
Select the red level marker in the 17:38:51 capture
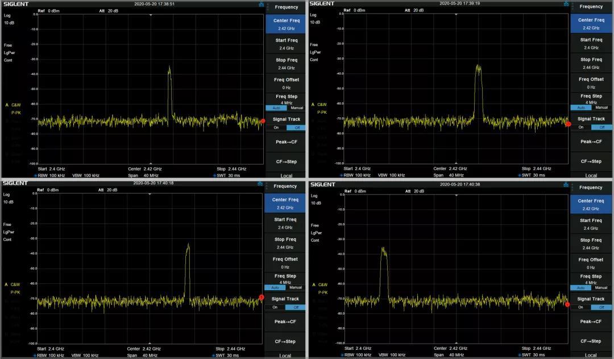263,121
